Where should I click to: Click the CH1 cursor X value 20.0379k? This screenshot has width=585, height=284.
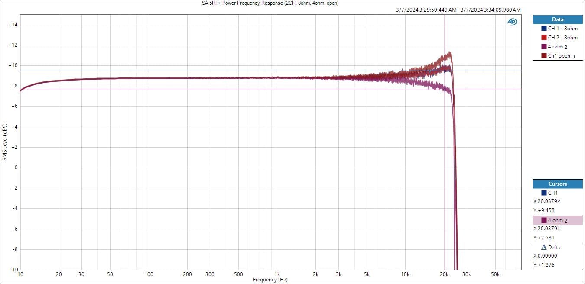point(547,201)
